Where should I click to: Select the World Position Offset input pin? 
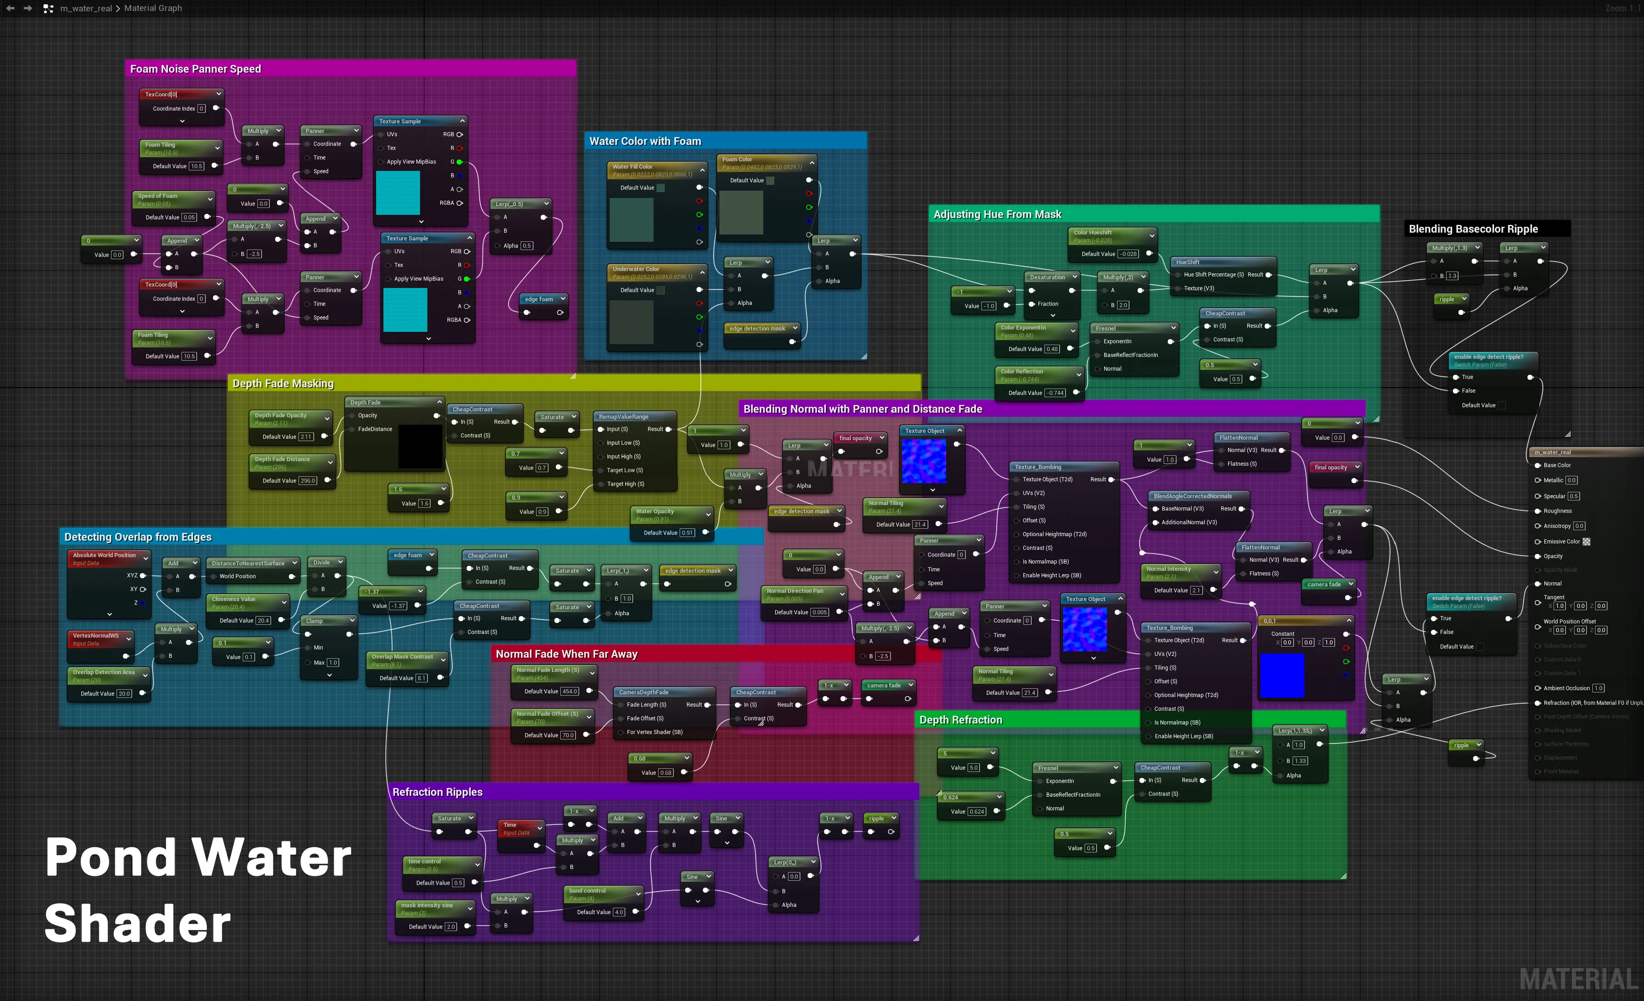[1538, 626]
